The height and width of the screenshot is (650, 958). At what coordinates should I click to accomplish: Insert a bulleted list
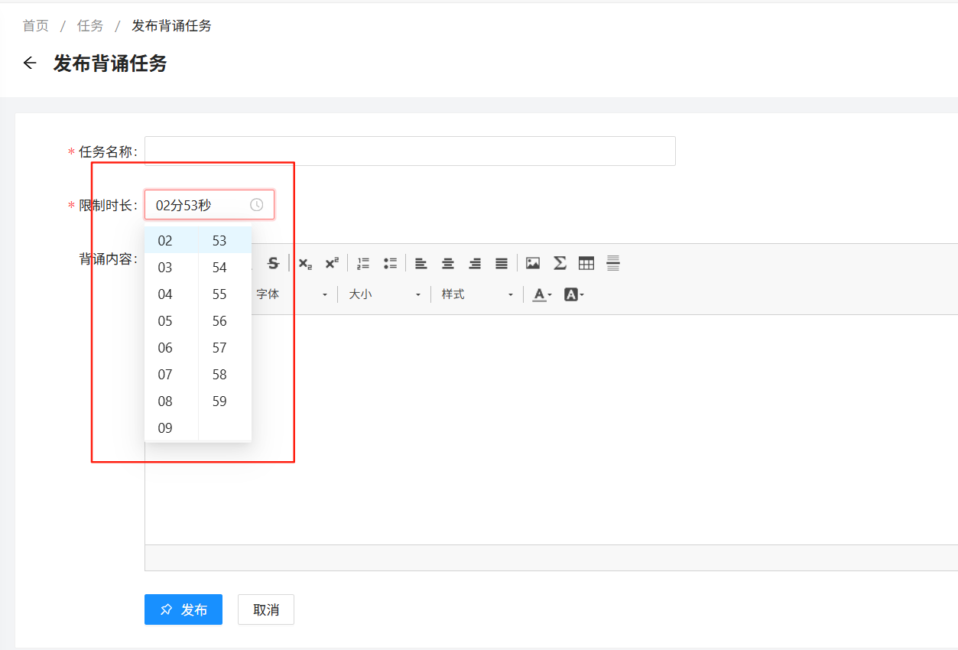(390, 263)
